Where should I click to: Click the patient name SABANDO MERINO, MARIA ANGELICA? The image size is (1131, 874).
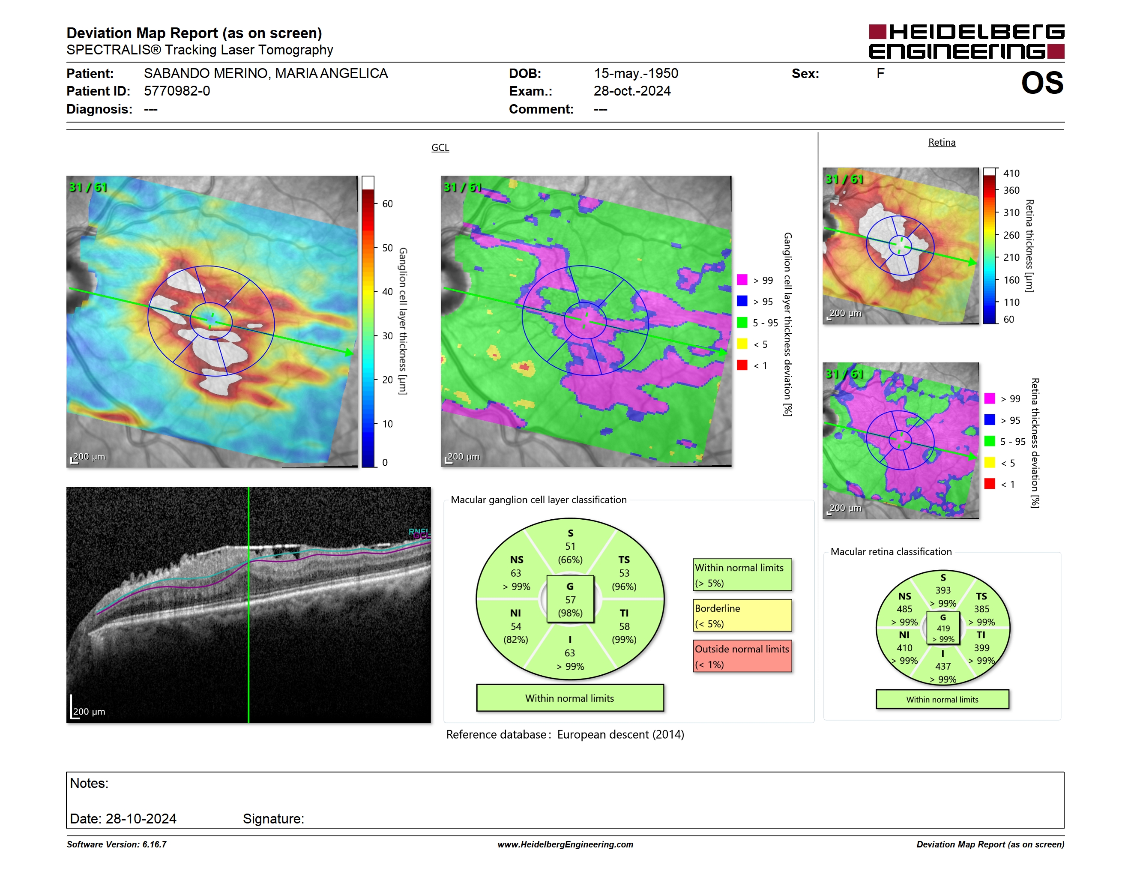coord(266,74)
